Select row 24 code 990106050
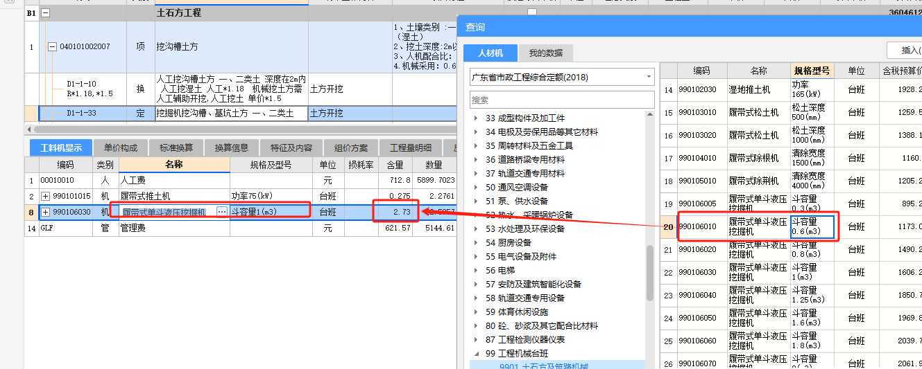922x369 pixels. point(790,318)
